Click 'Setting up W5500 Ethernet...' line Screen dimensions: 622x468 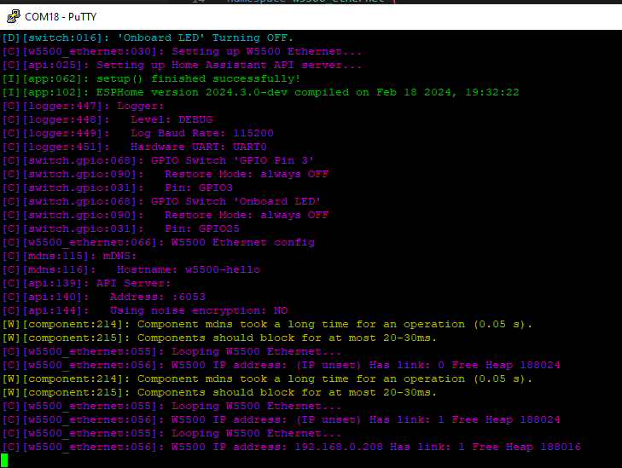coord(182,51)
